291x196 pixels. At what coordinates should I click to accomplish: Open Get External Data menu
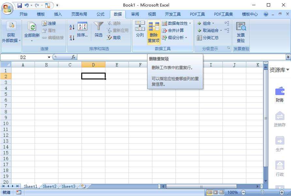[x=11, y=32]
